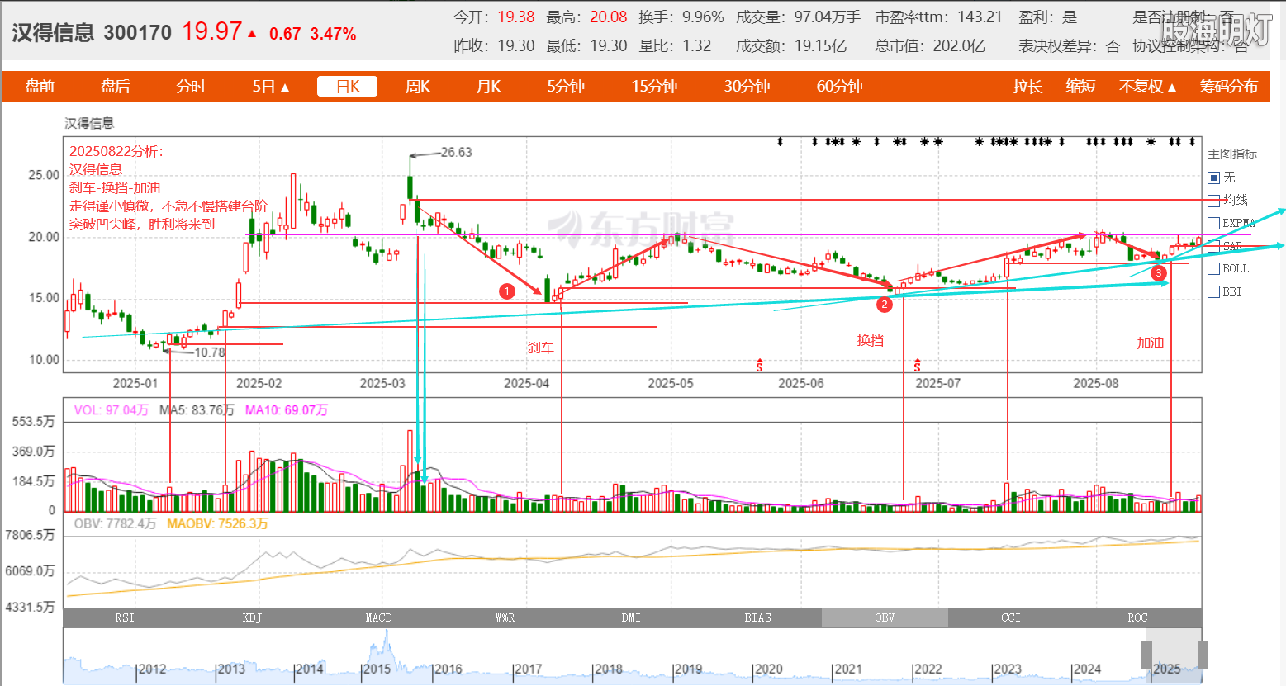Switch to the 盘后 after-hours tab
The width and height of the screenshot is (1286, 686).
click(x=116, y=87)
